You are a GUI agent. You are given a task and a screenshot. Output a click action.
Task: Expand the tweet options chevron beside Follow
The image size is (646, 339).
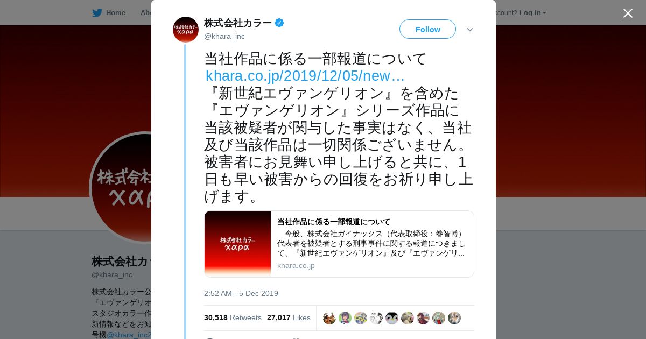pos(470,30)
